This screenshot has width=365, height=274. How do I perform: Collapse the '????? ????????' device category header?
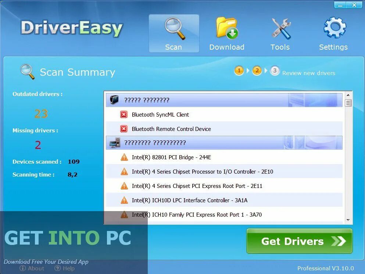coord(224,100)
